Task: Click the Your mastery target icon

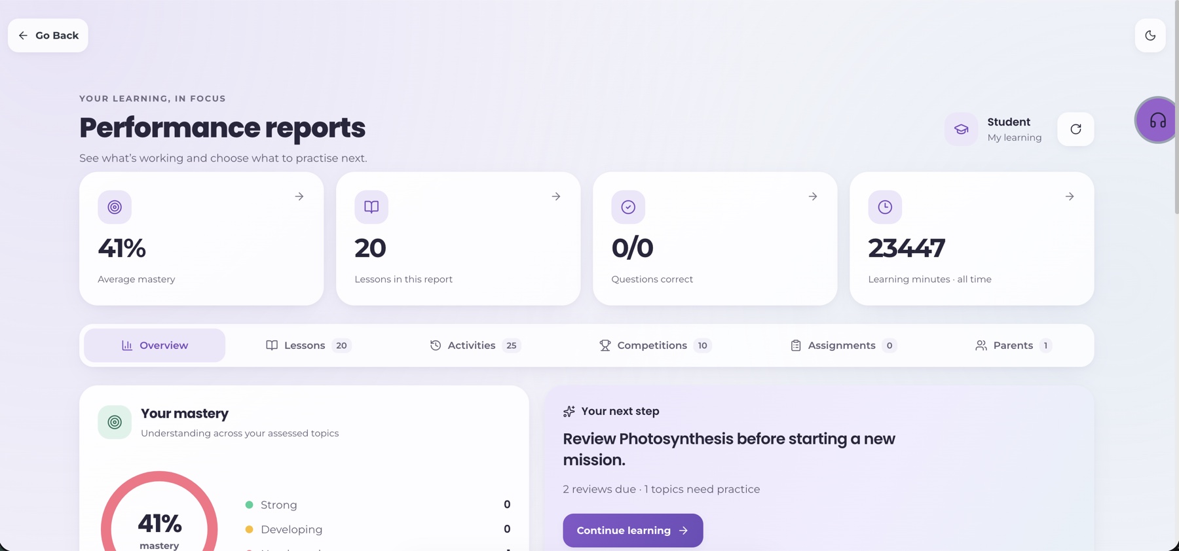Action: pyautogui.click(x=115, y=422)
